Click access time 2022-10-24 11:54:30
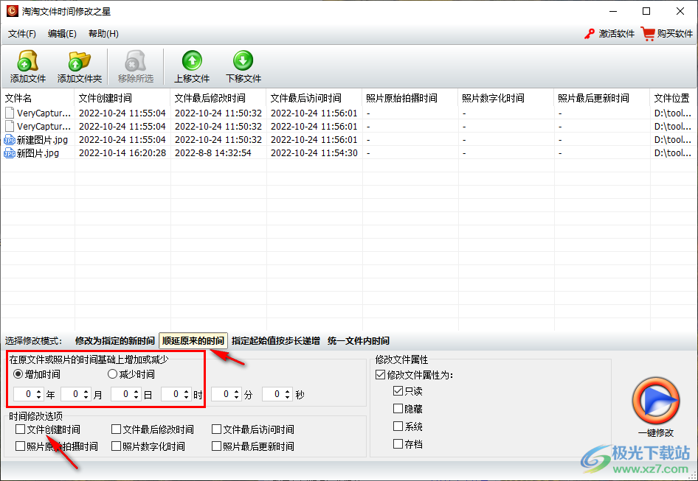 (314, 153)
